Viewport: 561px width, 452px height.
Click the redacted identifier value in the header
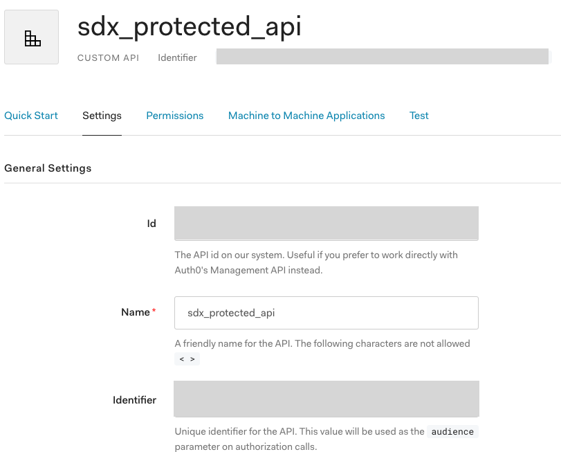pyautogui.click(x=383, y=57)
